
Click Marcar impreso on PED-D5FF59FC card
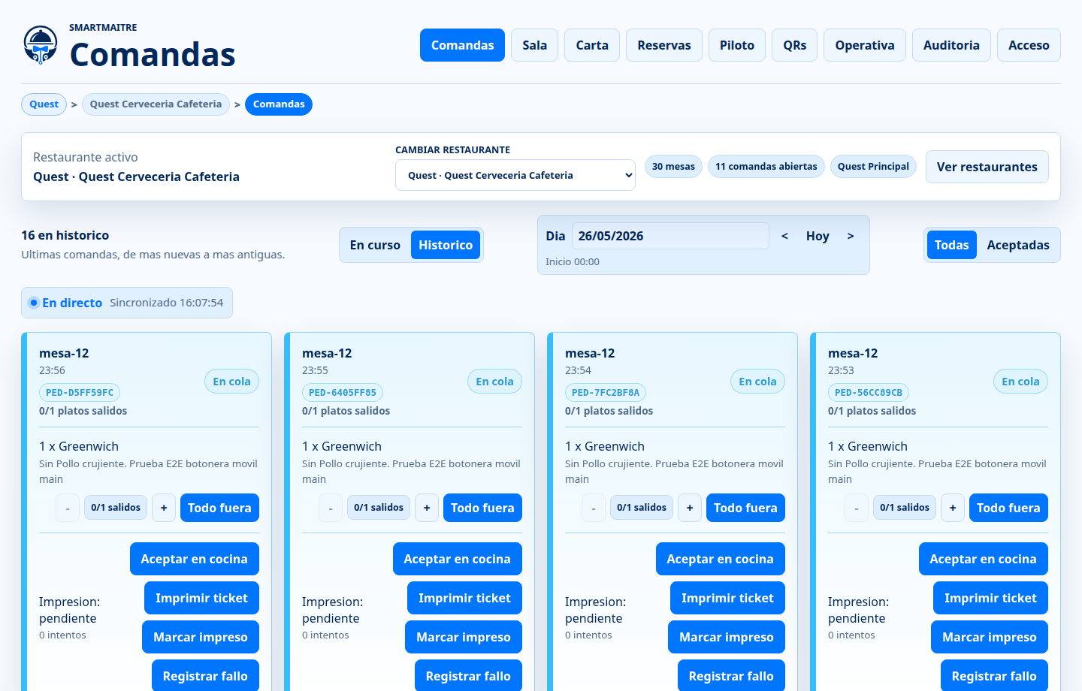click(x=201, y=637)
